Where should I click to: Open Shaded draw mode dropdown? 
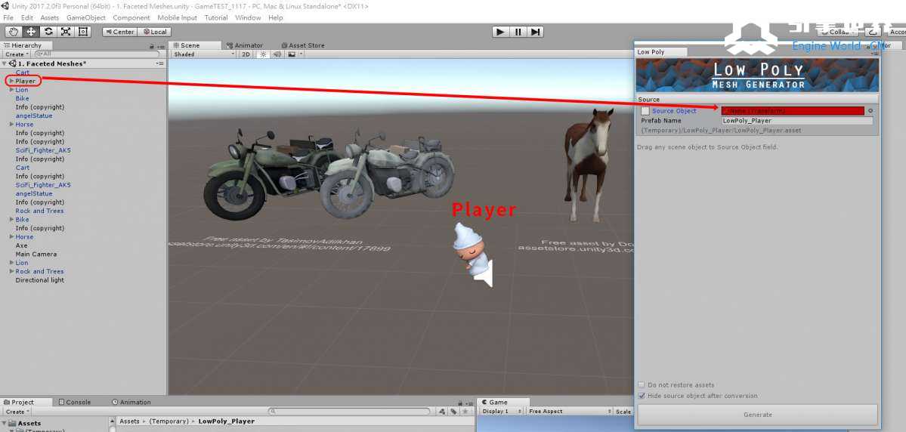pos(205,54)
